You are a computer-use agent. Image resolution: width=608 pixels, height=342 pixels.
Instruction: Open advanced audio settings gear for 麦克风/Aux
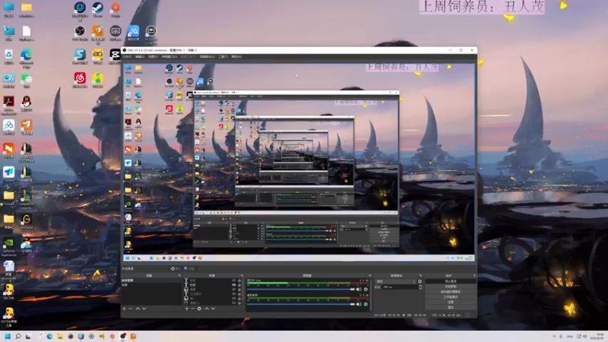tap(366, 290)
